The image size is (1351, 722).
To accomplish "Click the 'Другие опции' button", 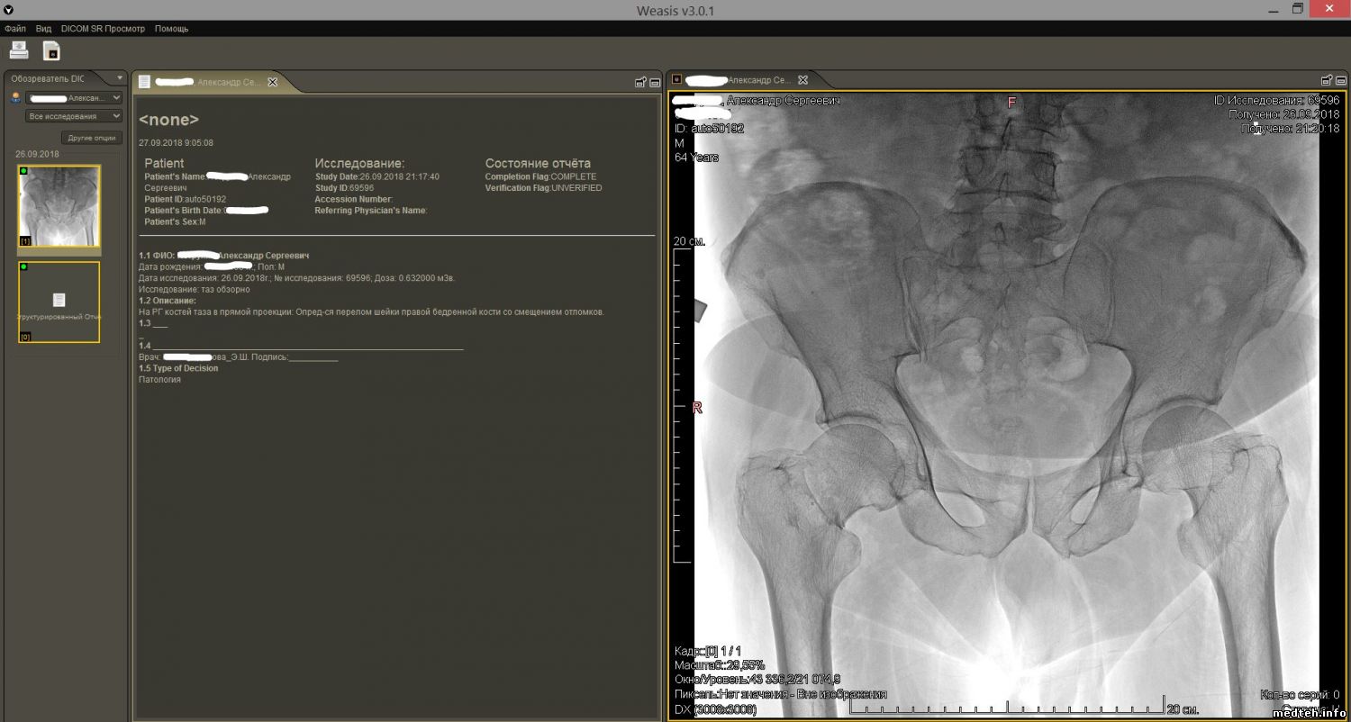I will pyautogui.click(x=92, y=138).
